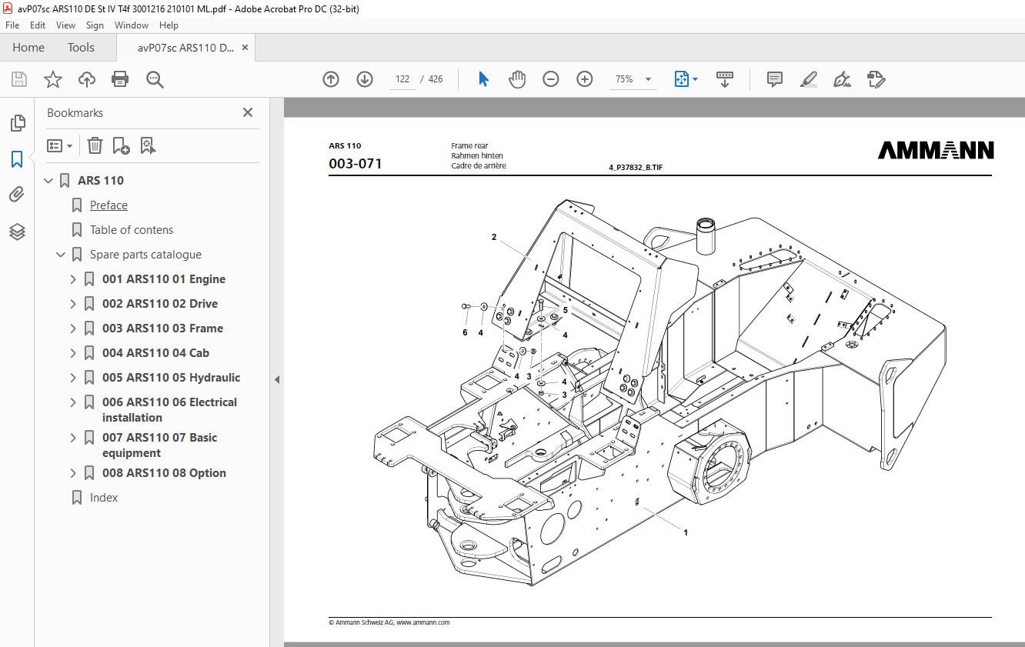Click the upload to cloud icon
Screen dimensions: 1025x647
tap(87, 79)
